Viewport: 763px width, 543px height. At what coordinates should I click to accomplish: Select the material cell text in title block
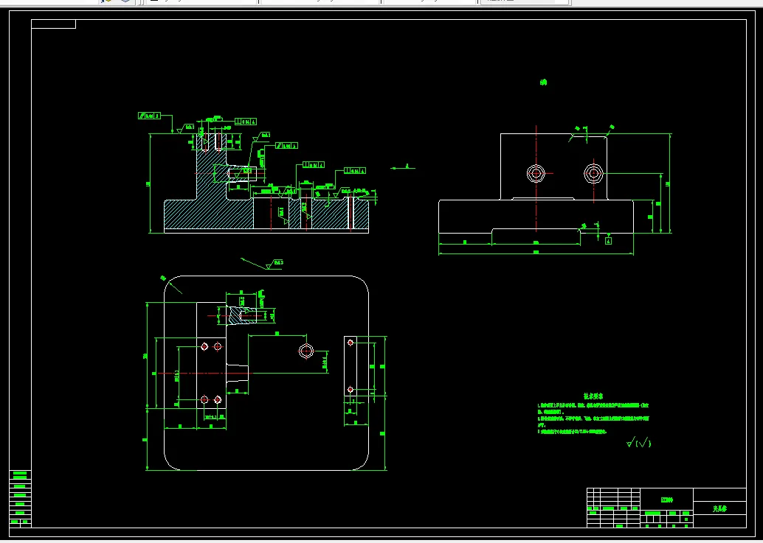click(666, 500)
